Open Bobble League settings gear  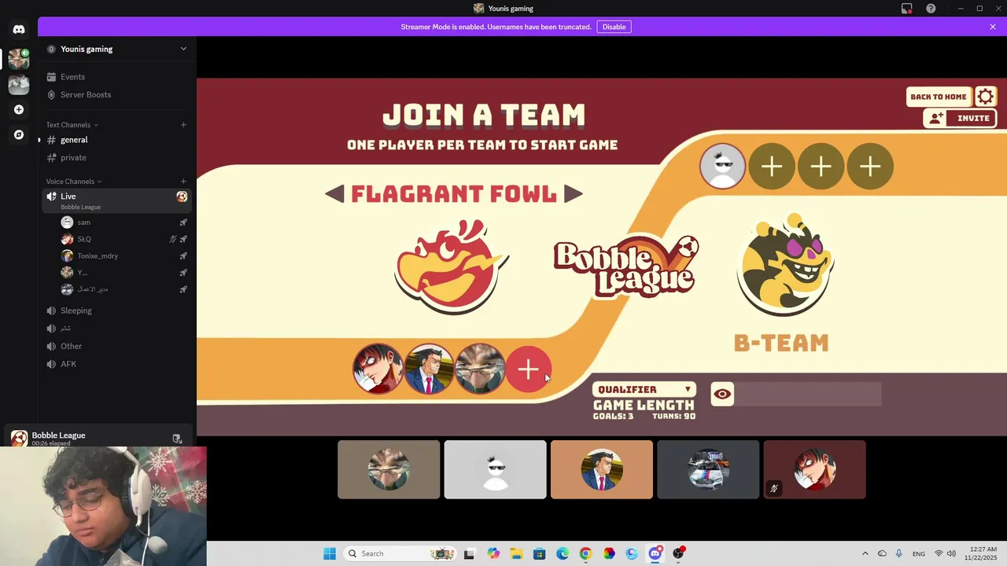pos(985,97)
